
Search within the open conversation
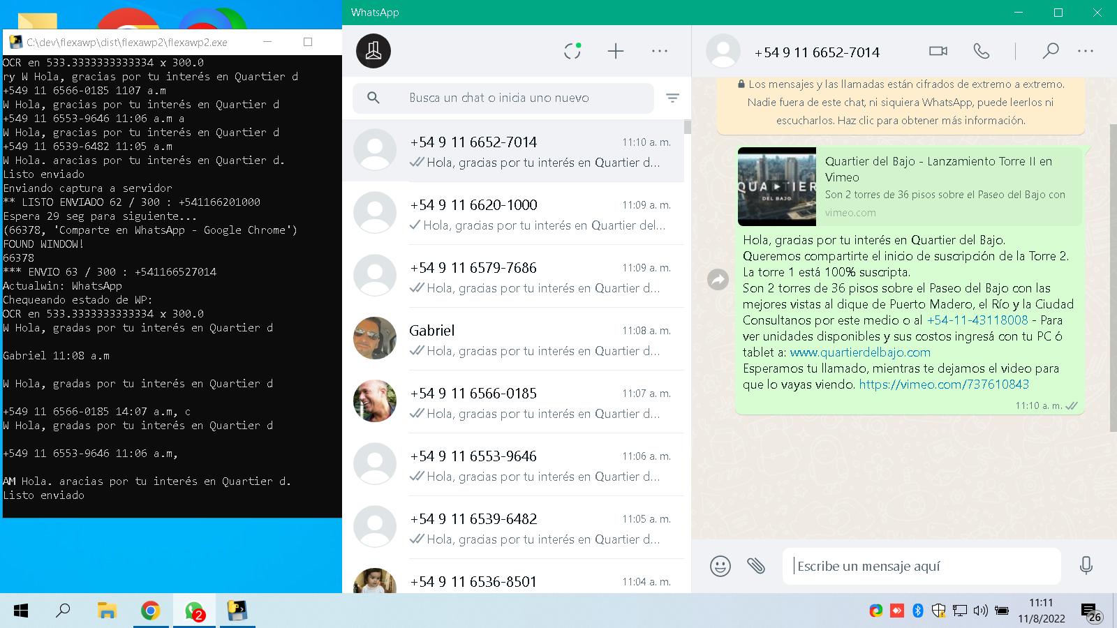1051,51
